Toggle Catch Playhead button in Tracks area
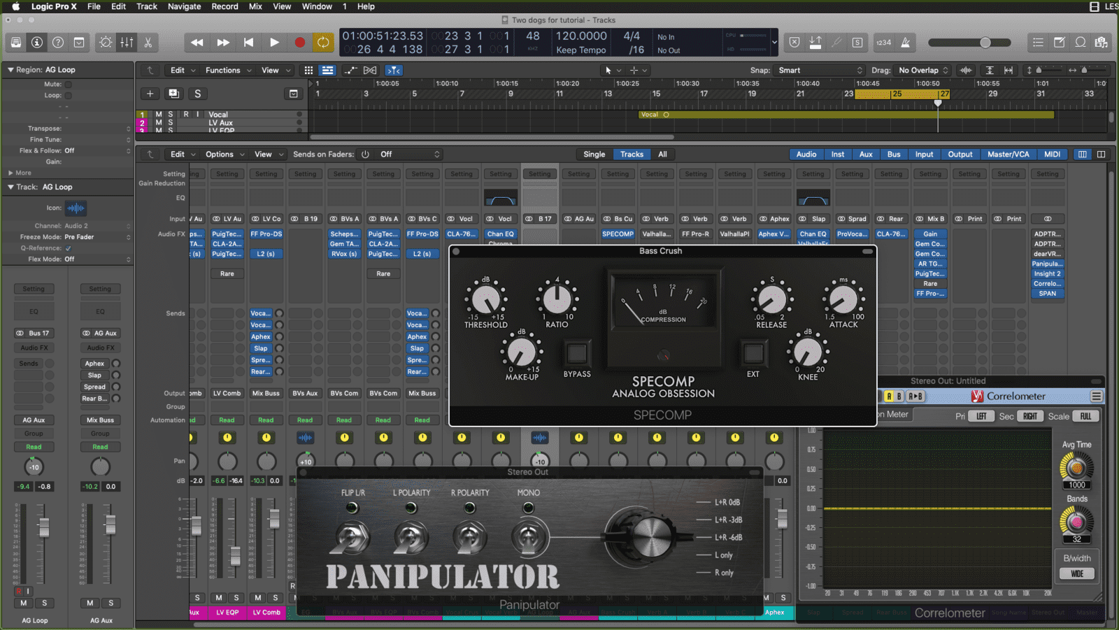This screenshot has height=630, width=1119. (394, 71)
